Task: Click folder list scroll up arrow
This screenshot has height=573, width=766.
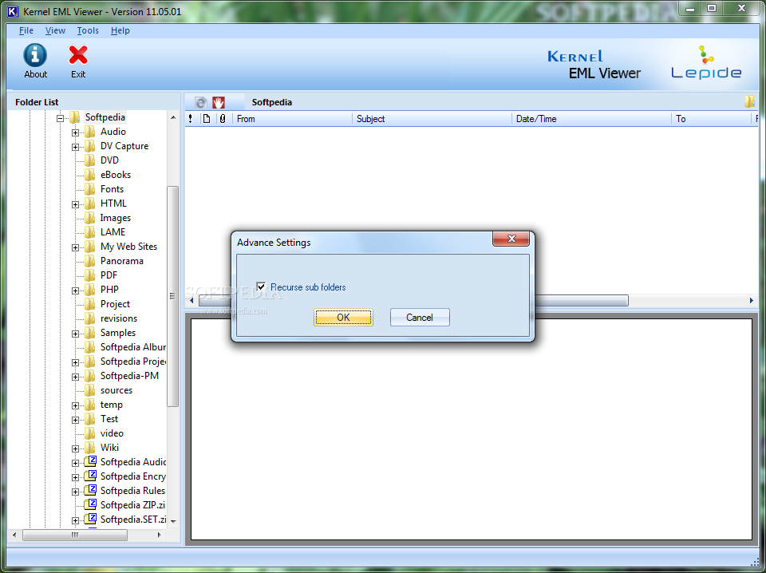Action: coord(173,118)
